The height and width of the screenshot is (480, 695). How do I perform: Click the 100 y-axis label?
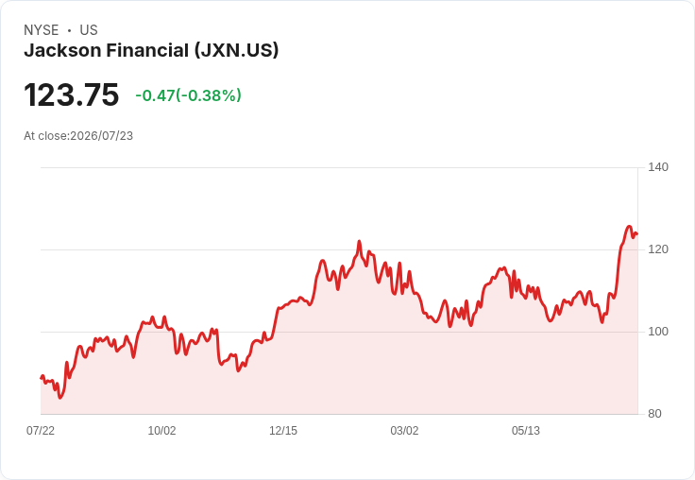pyautogui.click(x=658, y=332)
